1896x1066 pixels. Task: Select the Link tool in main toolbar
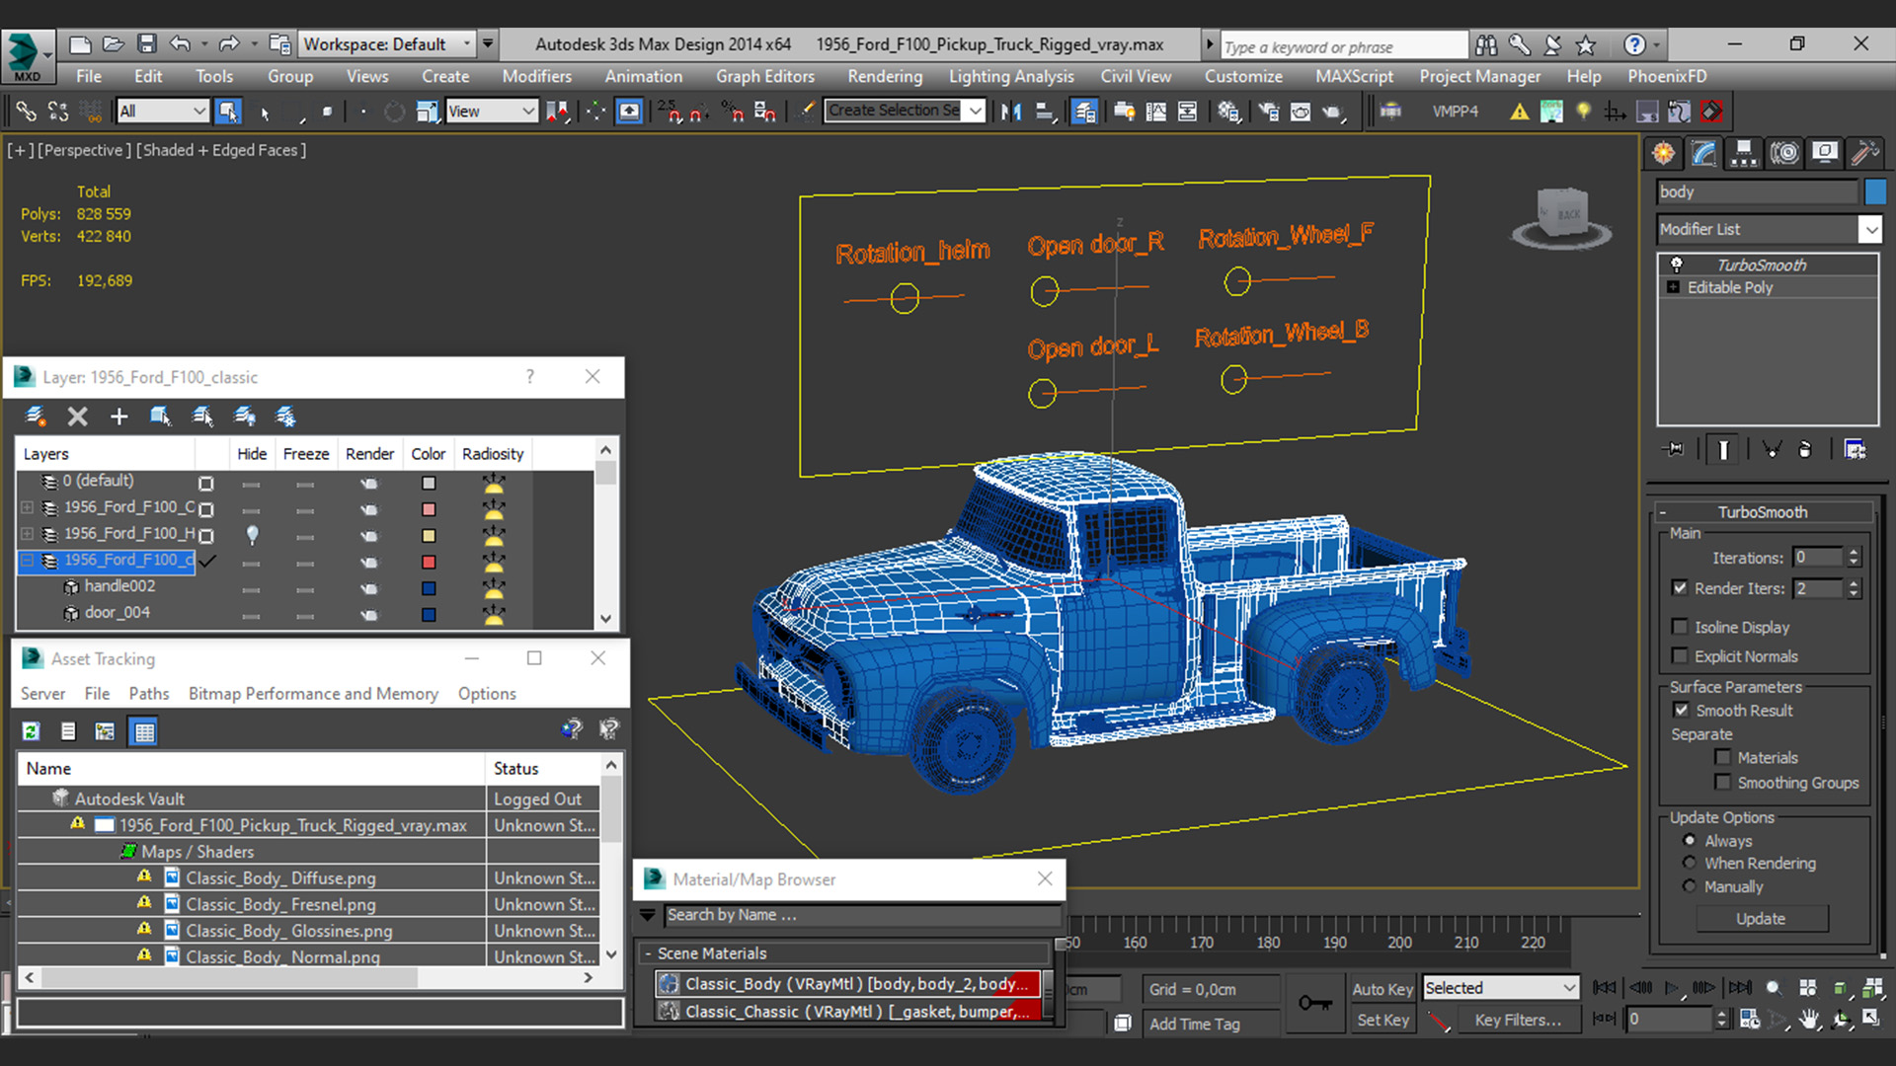coord(26,112)
